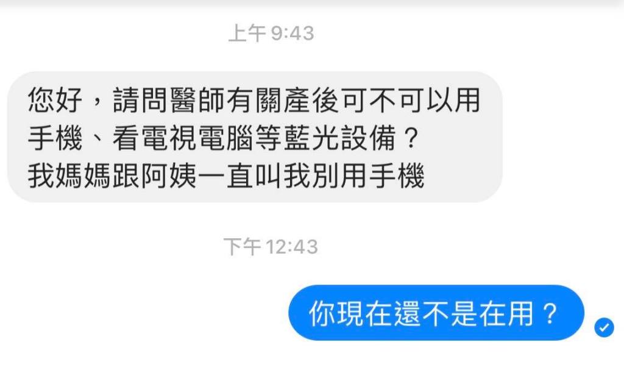
Task: Click the word 阿姨 in the third line
Action: pos(169,175)
